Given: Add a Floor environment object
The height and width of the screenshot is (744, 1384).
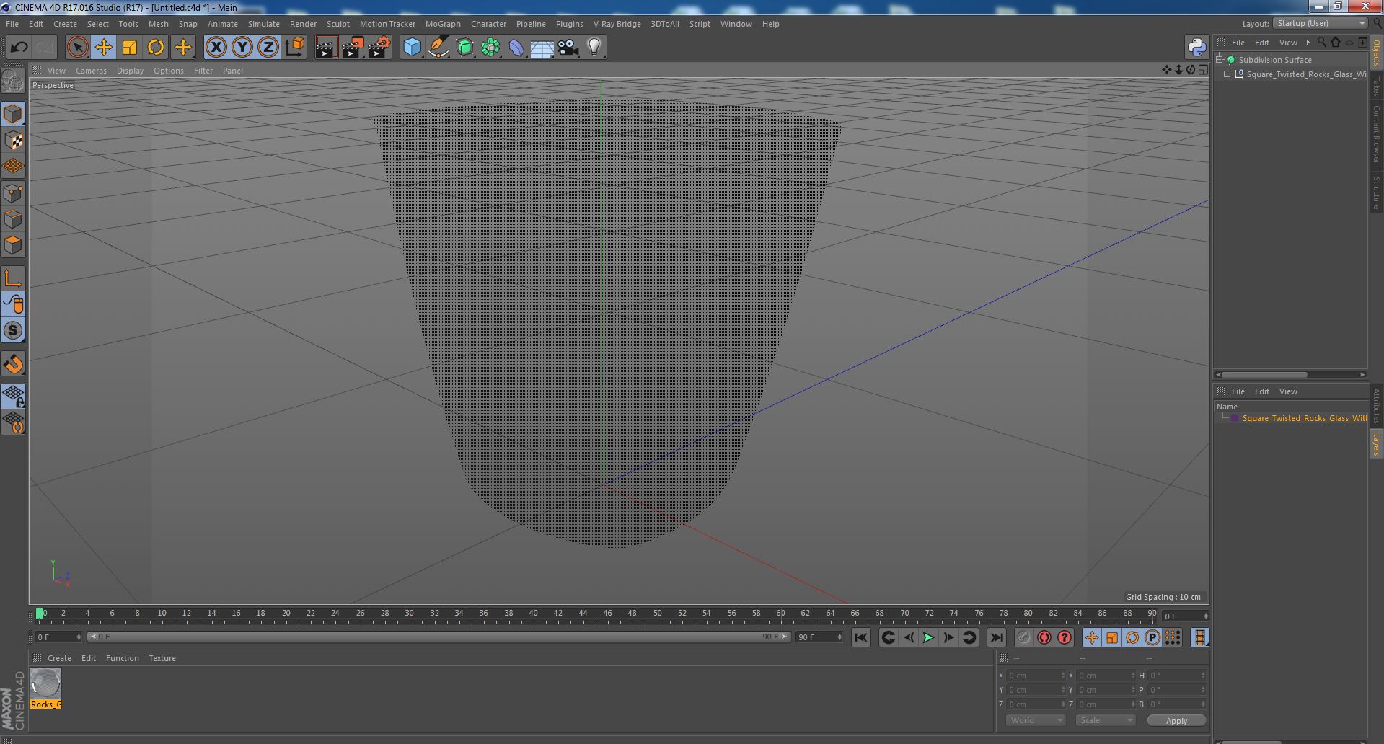Looking at the screenshot, I should coord(542,48).
